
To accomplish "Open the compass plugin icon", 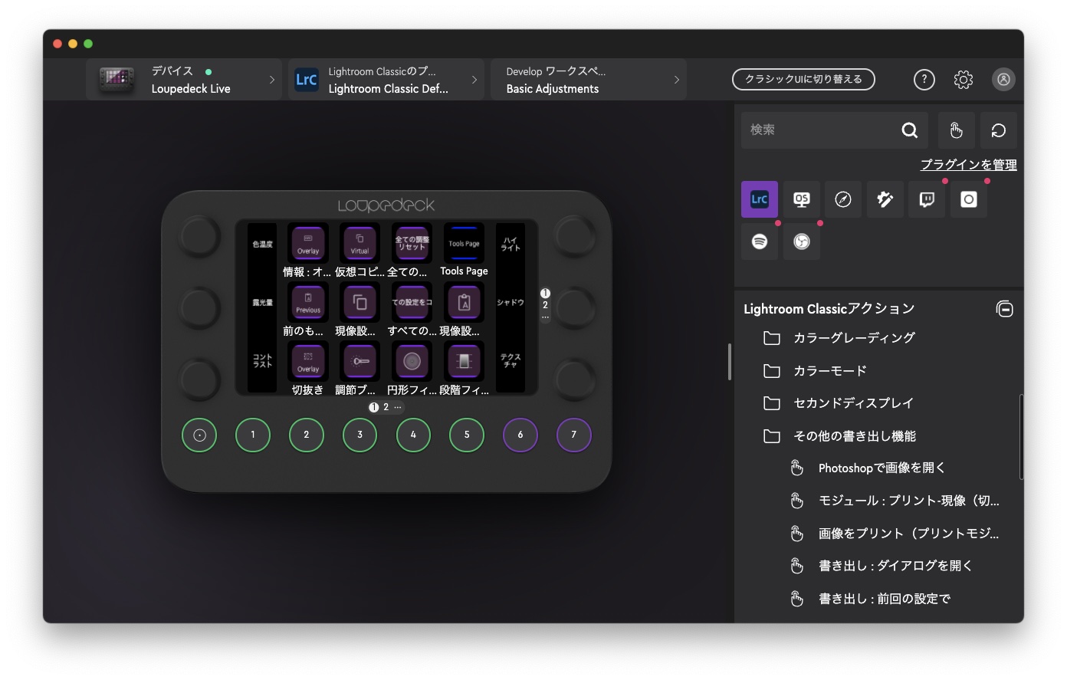I will pyautogui.click(x=843, y=199).
